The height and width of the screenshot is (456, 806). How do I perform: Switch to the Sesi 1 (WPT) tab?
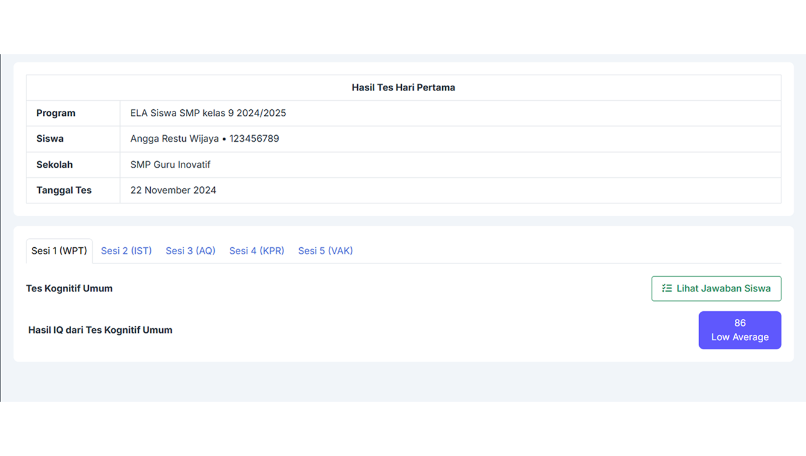pos(59,251)
